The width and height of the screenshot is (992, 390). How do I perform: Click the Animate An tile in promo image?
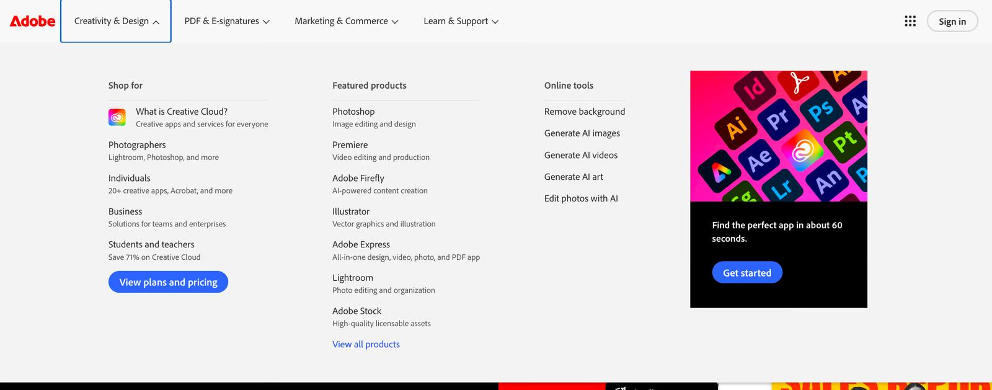tap(828, 180)
